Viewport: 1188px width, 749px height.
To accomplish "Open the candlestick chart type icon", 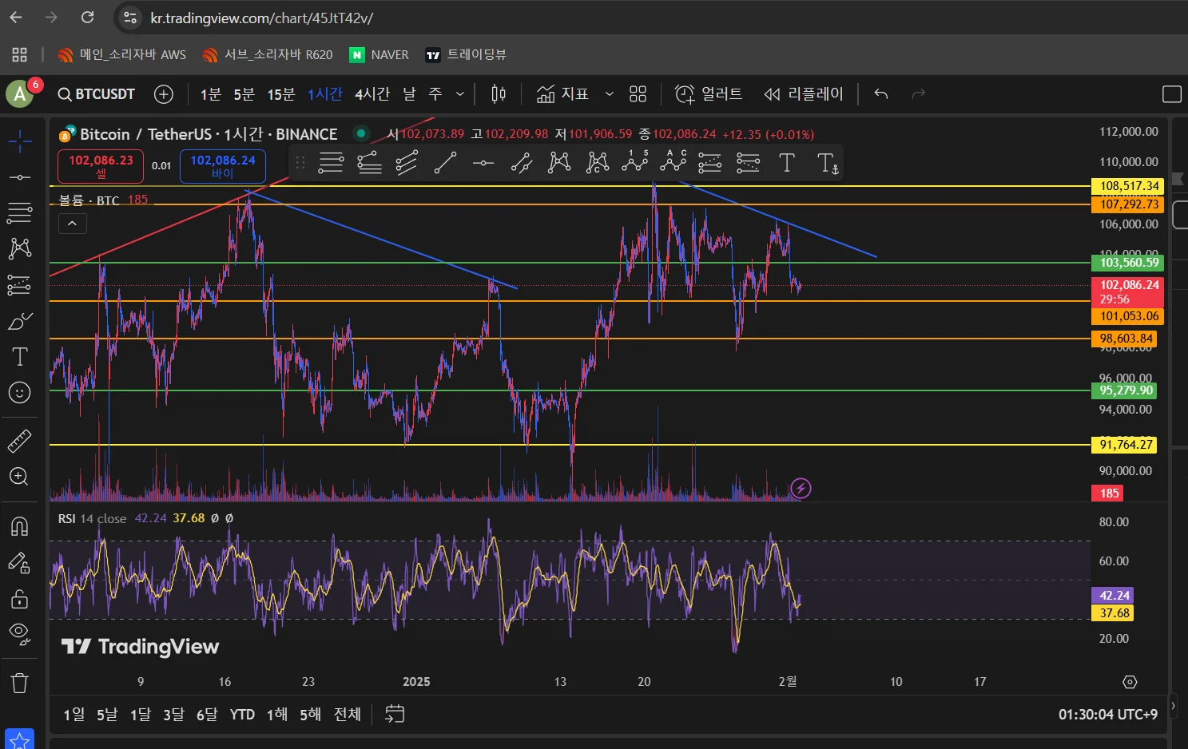I will coord(499,94).
